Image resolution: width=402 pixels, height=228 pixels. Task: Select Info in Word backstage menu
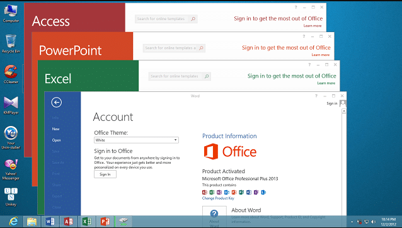tap(55, 118)
